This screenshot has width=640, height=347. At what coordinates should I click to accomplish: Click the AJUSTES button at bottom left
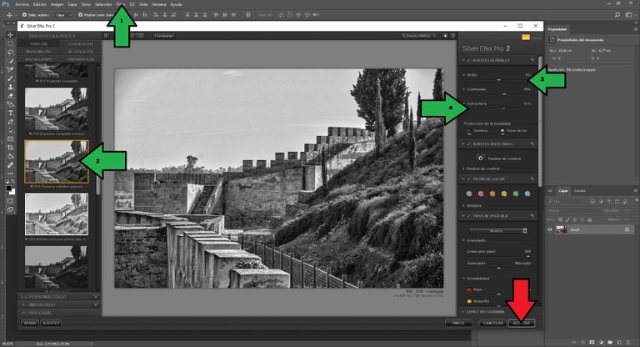click(51, 323)
